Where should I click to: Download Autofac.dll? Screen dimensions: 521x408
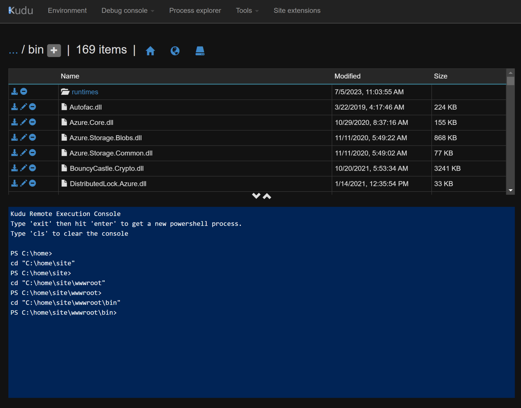point(15,107)
